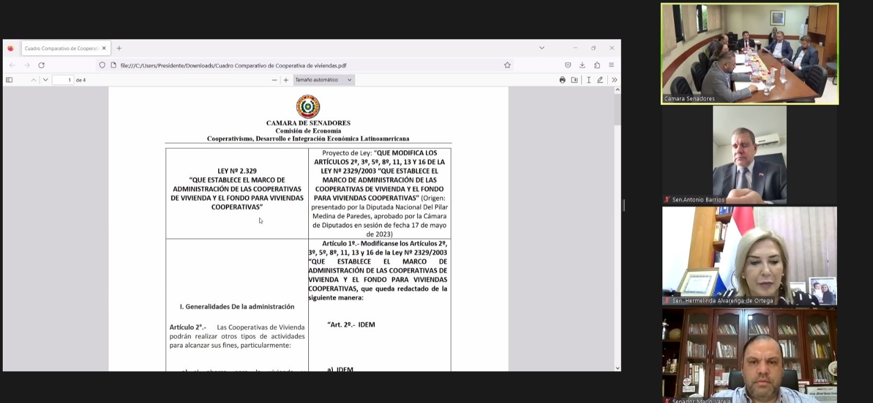
Task: Close the Firefox window
Action: (612, 48)
